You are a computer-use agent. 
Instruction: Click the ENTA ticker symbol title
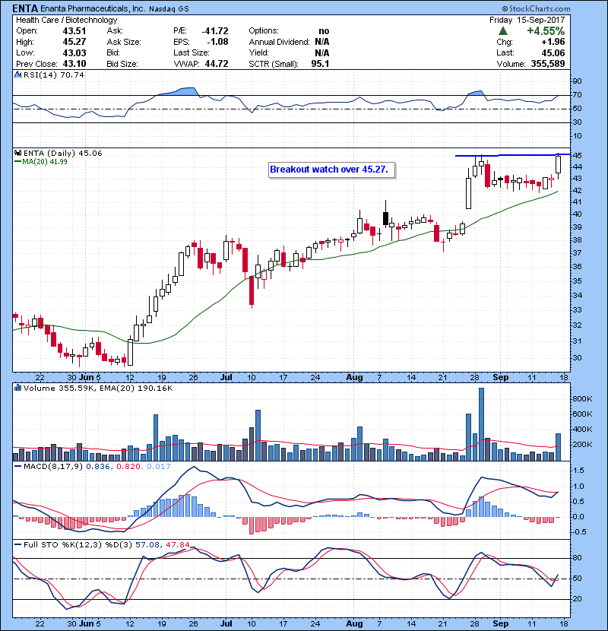pos(25,8)
